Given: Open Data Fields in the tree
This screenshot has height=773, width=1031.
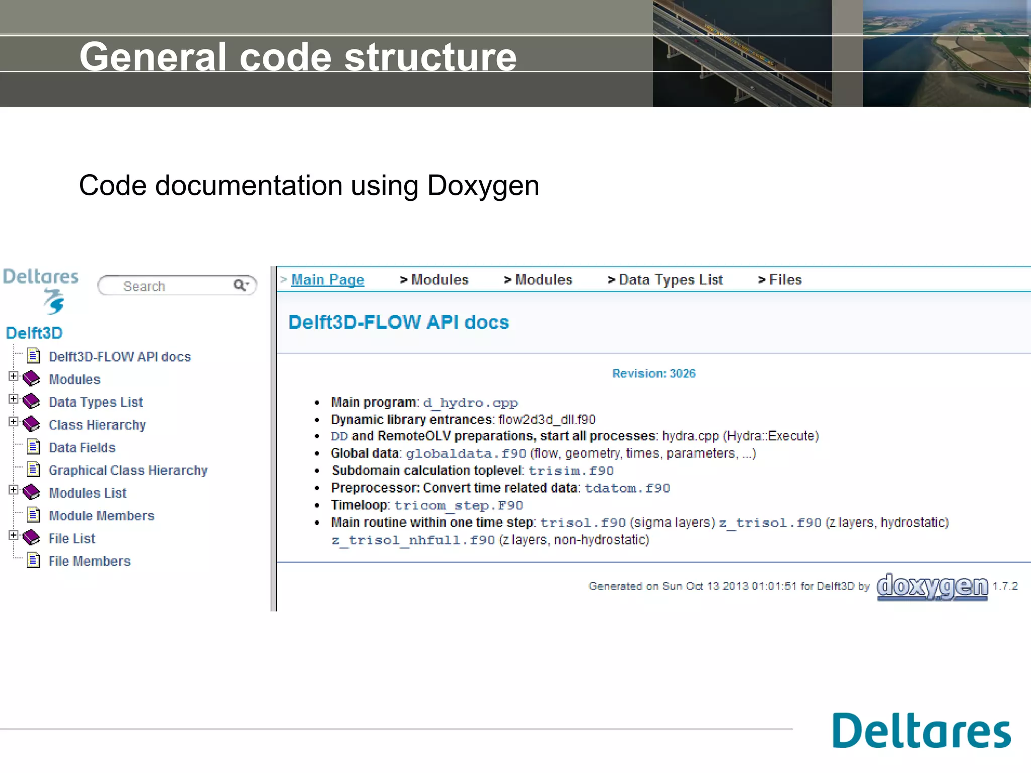Looking at the screenshot, I should tap(82, 447).
